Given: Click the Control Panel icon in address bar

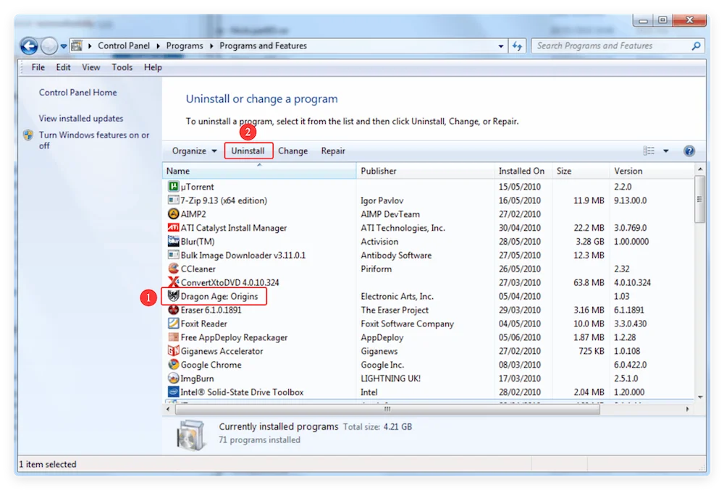Looking at the screenshot, I should [77, 46].
